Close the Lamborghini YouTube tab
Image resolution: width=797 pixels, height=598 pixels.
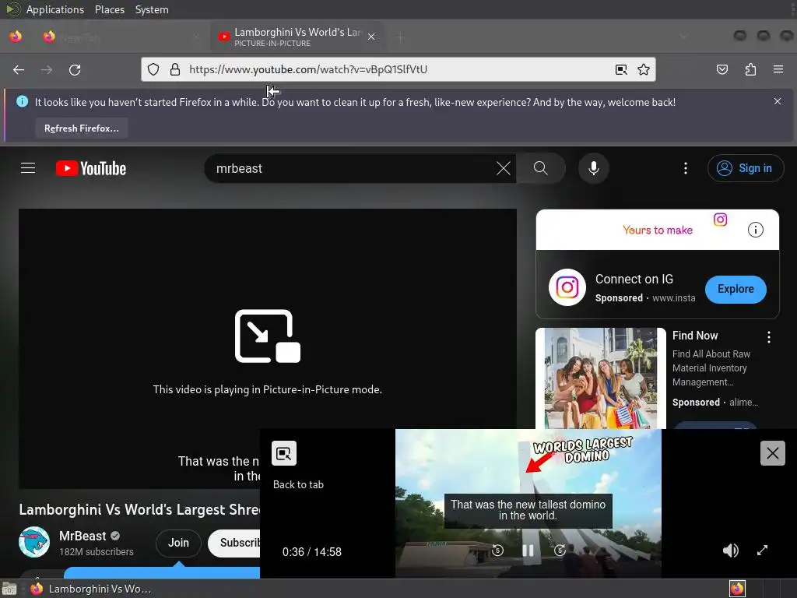pyautogui.click(x=371, y=37)
